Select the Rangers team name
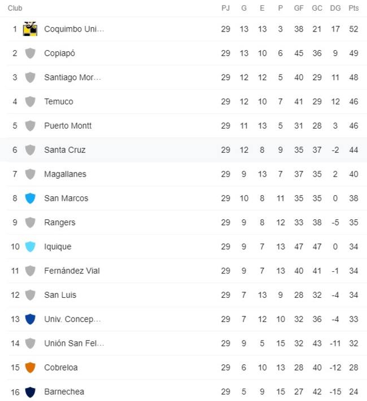This screenshot has height=401, width=367. click(60, 223)
